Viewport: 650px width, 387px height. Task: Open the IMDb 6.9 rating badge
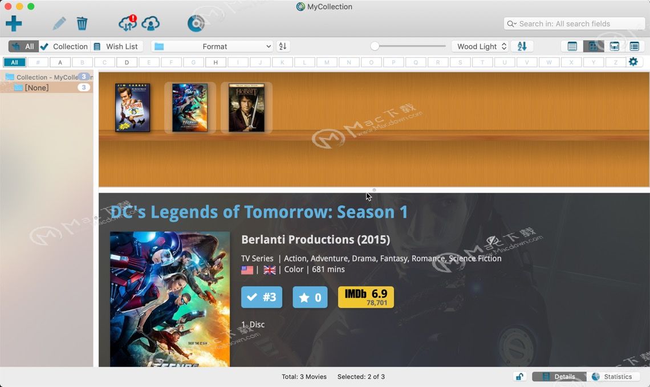pos(366,297)
